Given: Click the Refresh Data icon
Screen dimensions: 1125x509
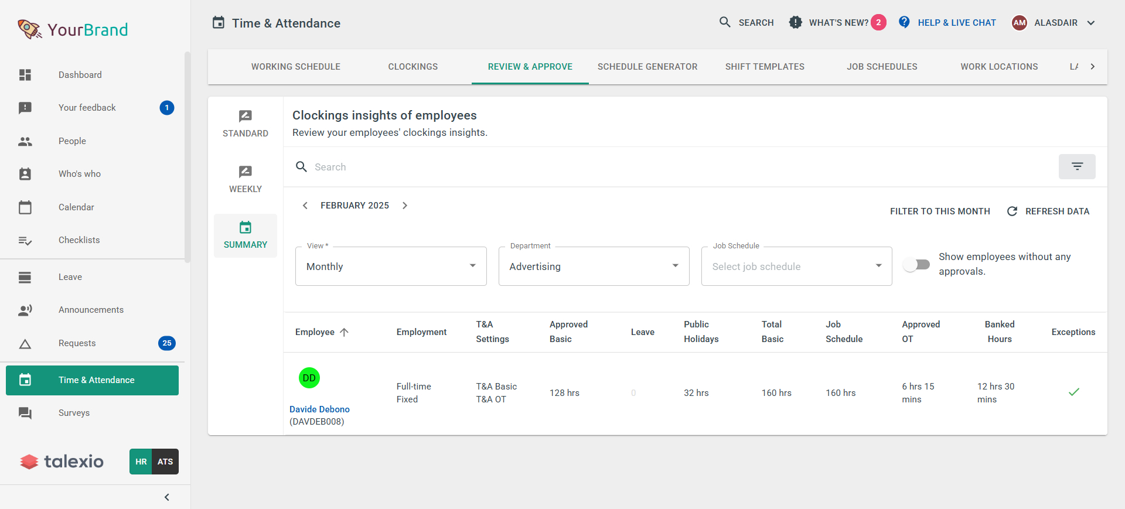Looking at the screenshot, I should [x=1012, y=211].
